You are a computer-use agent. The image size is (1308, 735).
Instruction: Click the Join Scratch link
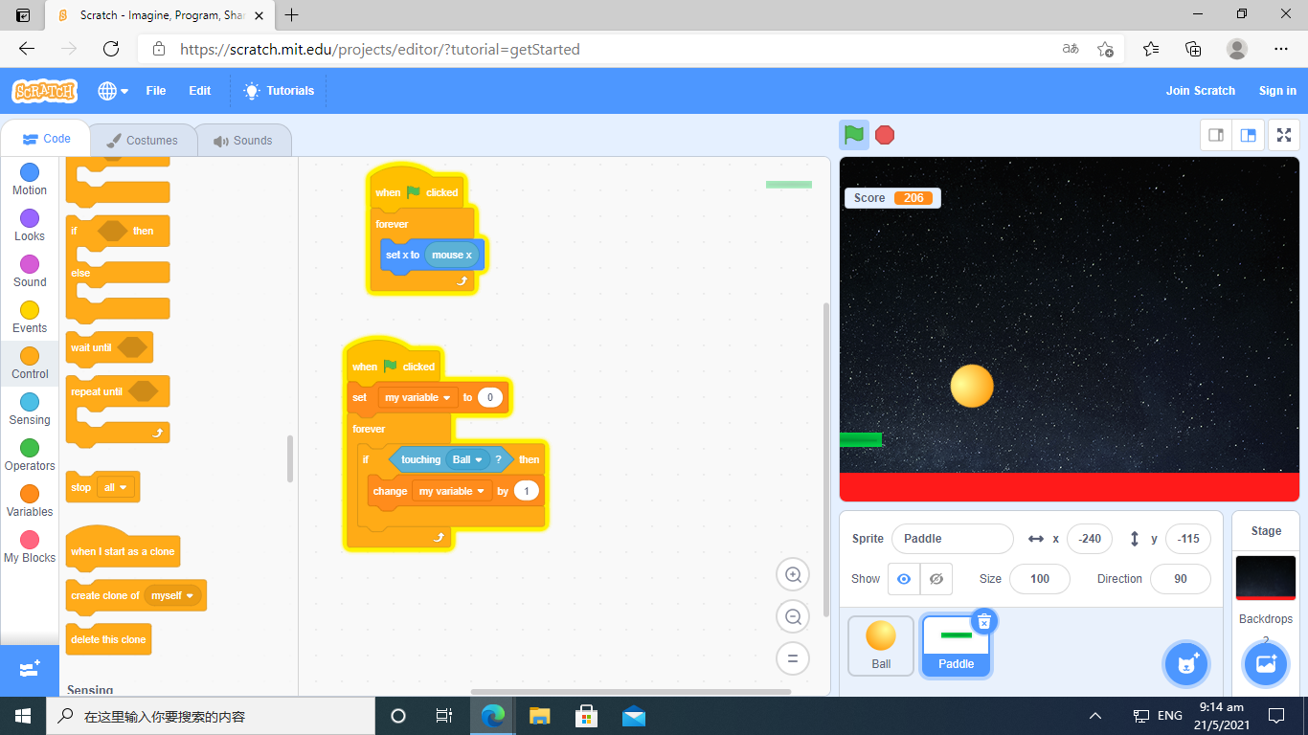[x=1200, y=91]
